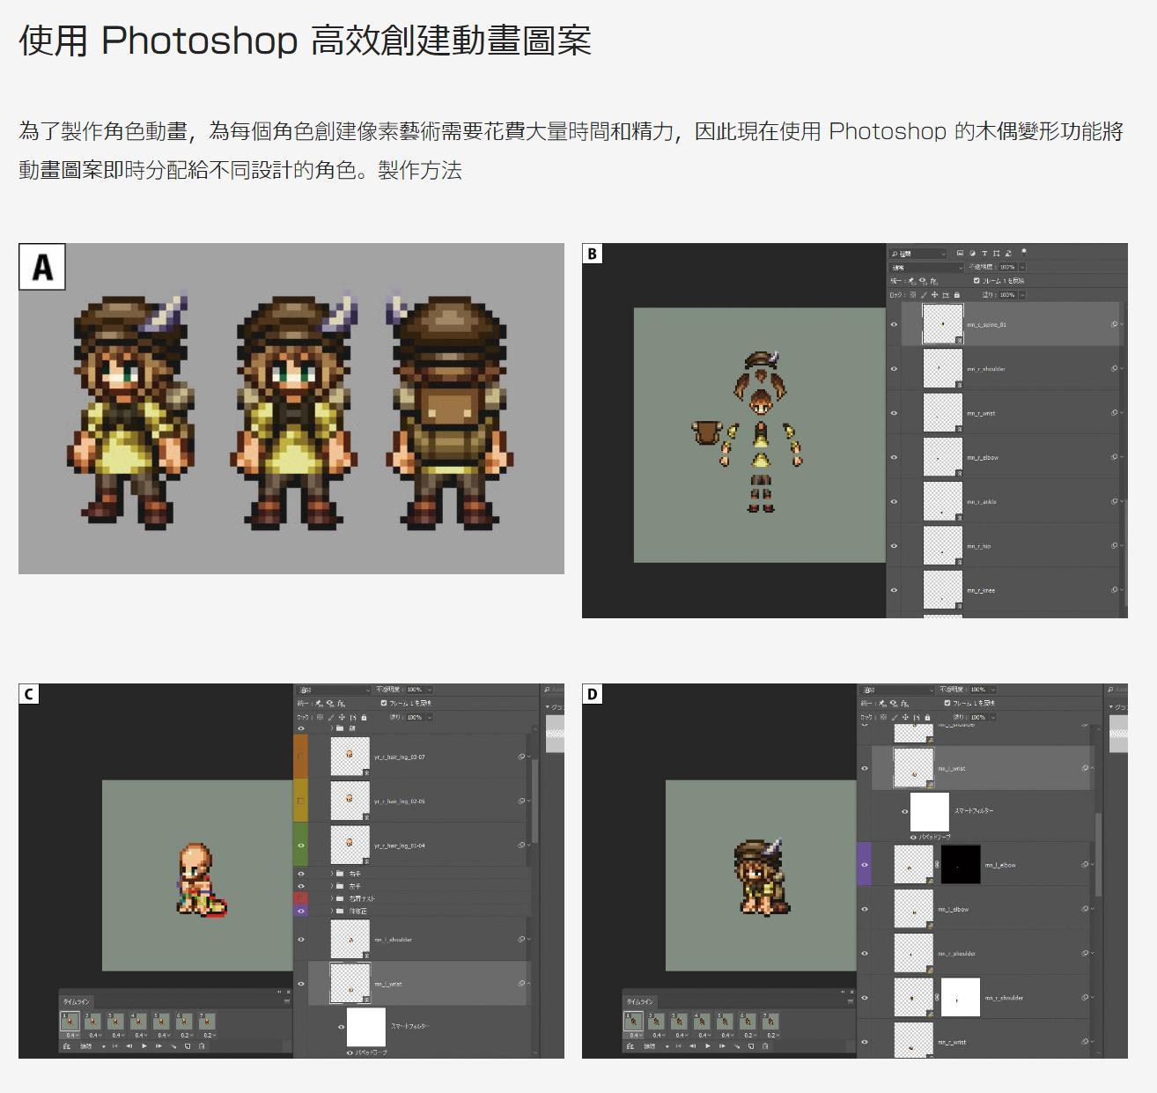The height and width of the screenshot is (1093, 1157).
Task: Select mn_r_hip layer name in figure B
Action: (978, 546)
